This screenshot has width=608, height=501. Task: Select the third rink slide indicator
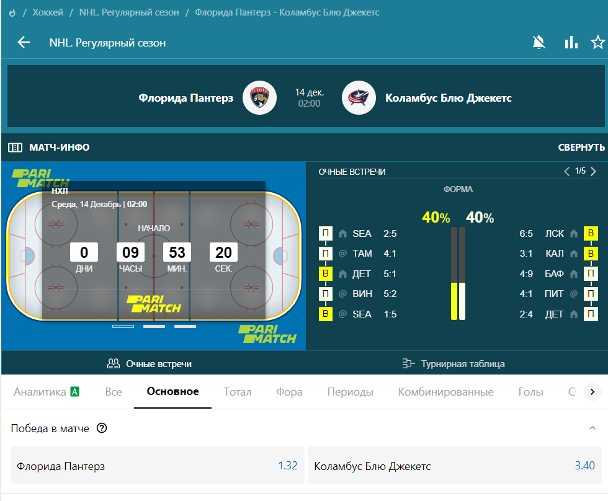point(185,326)
